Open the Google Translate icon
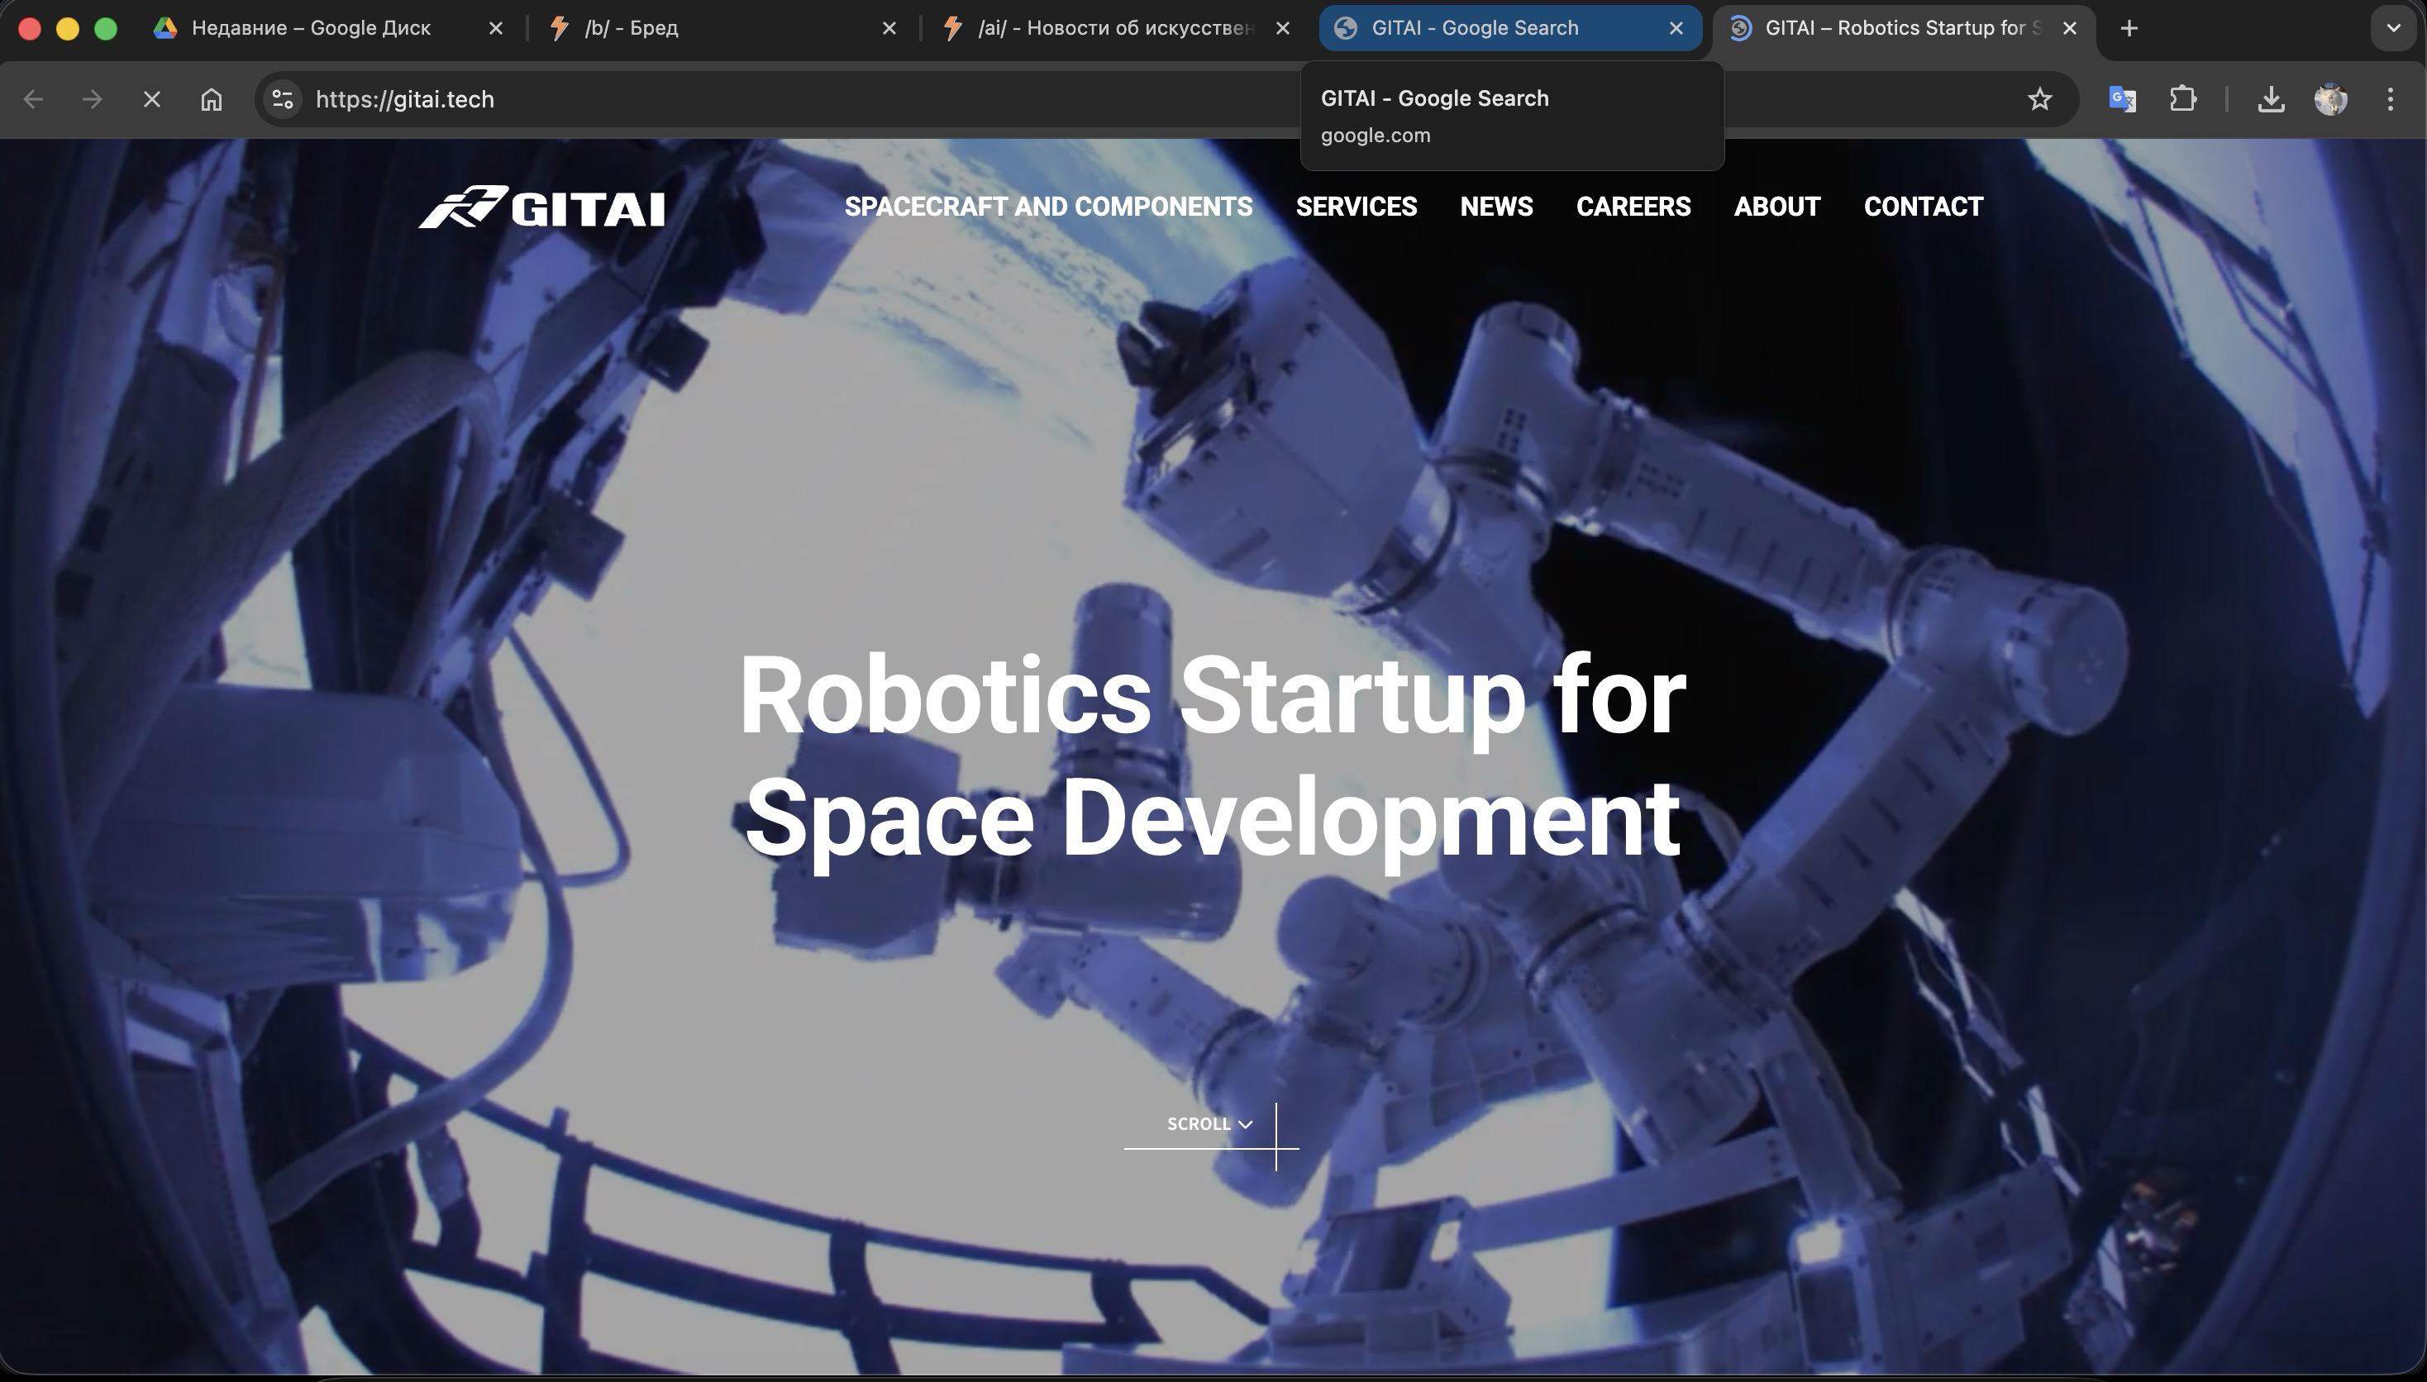The height and width of the screenshot is (1382, 2427). point(2122,98)
